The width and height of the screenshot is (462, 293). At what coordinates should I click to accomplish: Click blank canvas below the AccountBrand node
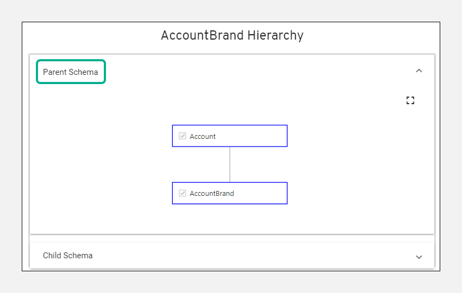(x=230, y=219)
